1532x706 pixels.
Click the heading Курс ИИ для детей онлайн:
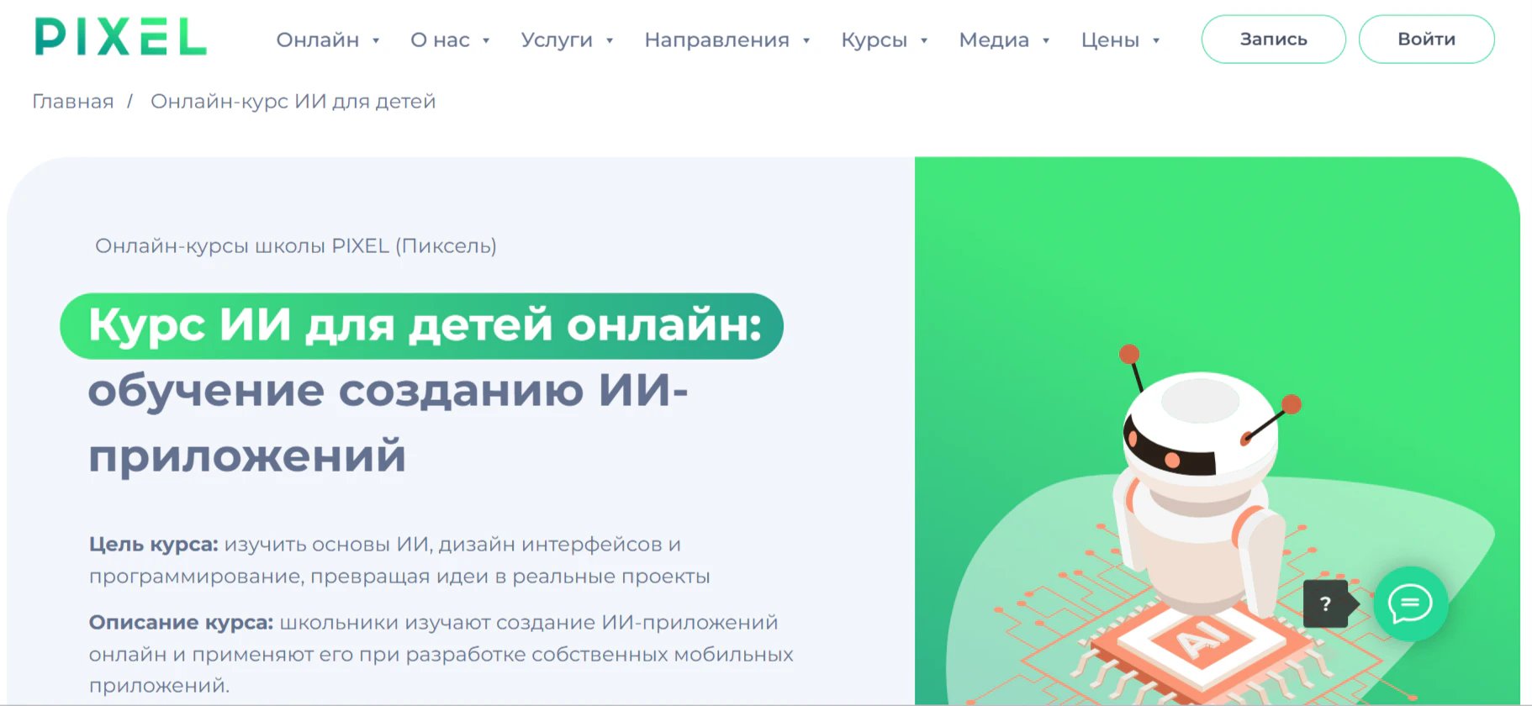(x=425, y=325)
